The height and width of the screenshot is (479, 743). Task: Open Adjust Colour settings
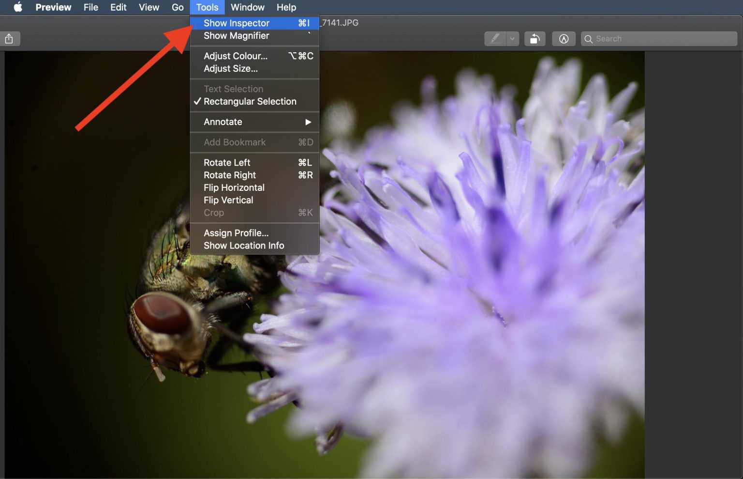click(235, 56)
